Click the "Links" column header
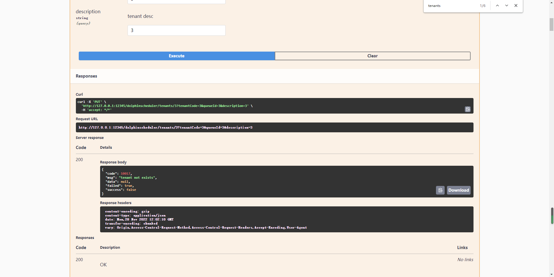This screenshot has width=554, height=277. tap(462, 248)
